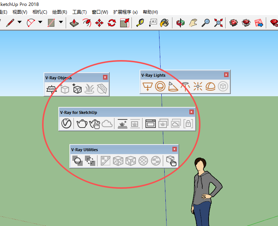
Task: Click the human scale figure model
Action: pos(206,192)
